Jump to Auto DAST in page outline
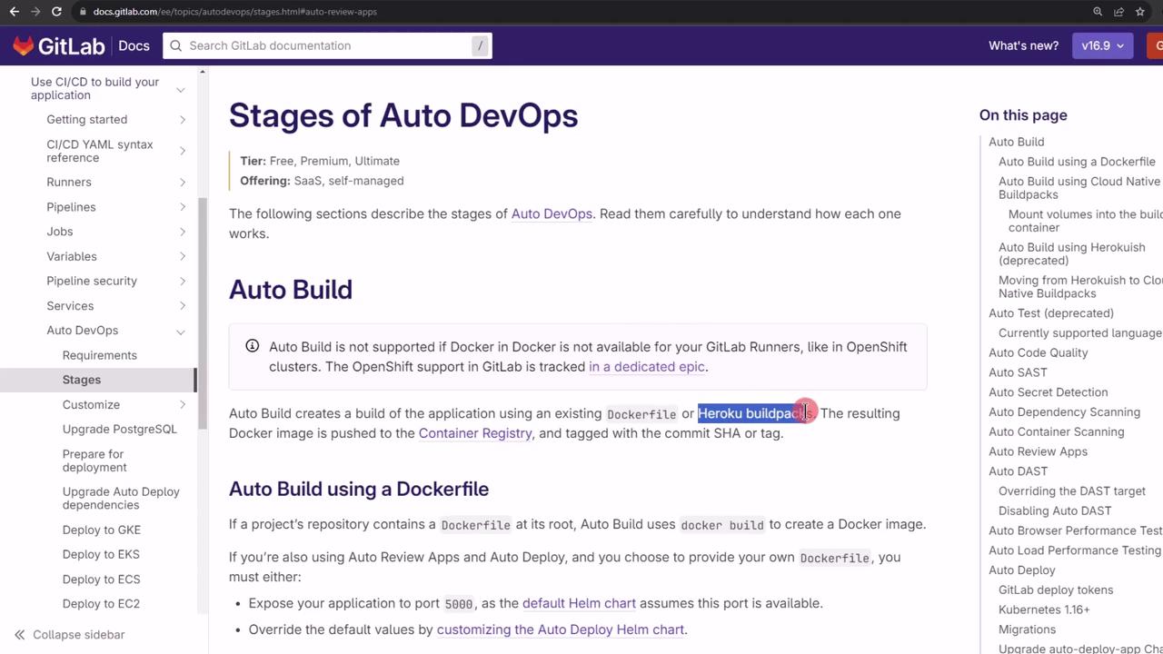 tap(1018, 471)
